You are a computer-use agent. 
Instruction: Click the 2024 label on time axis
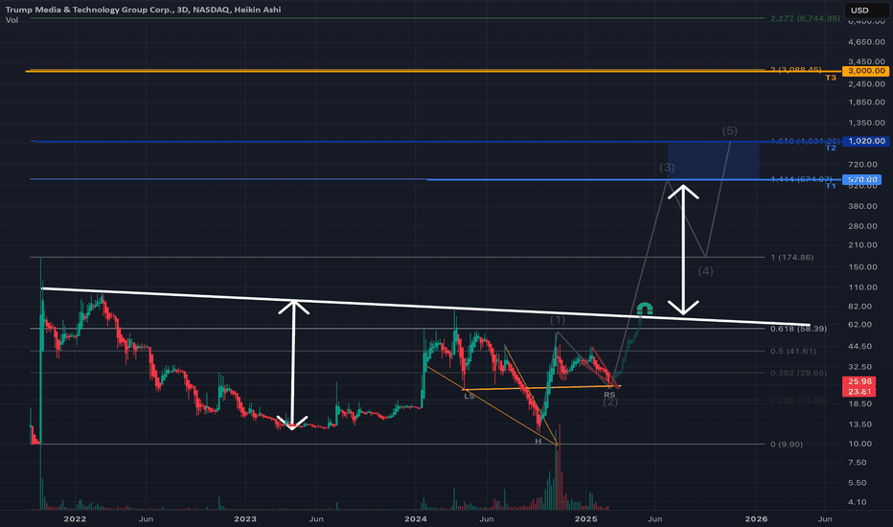click(x=416, y=519)
